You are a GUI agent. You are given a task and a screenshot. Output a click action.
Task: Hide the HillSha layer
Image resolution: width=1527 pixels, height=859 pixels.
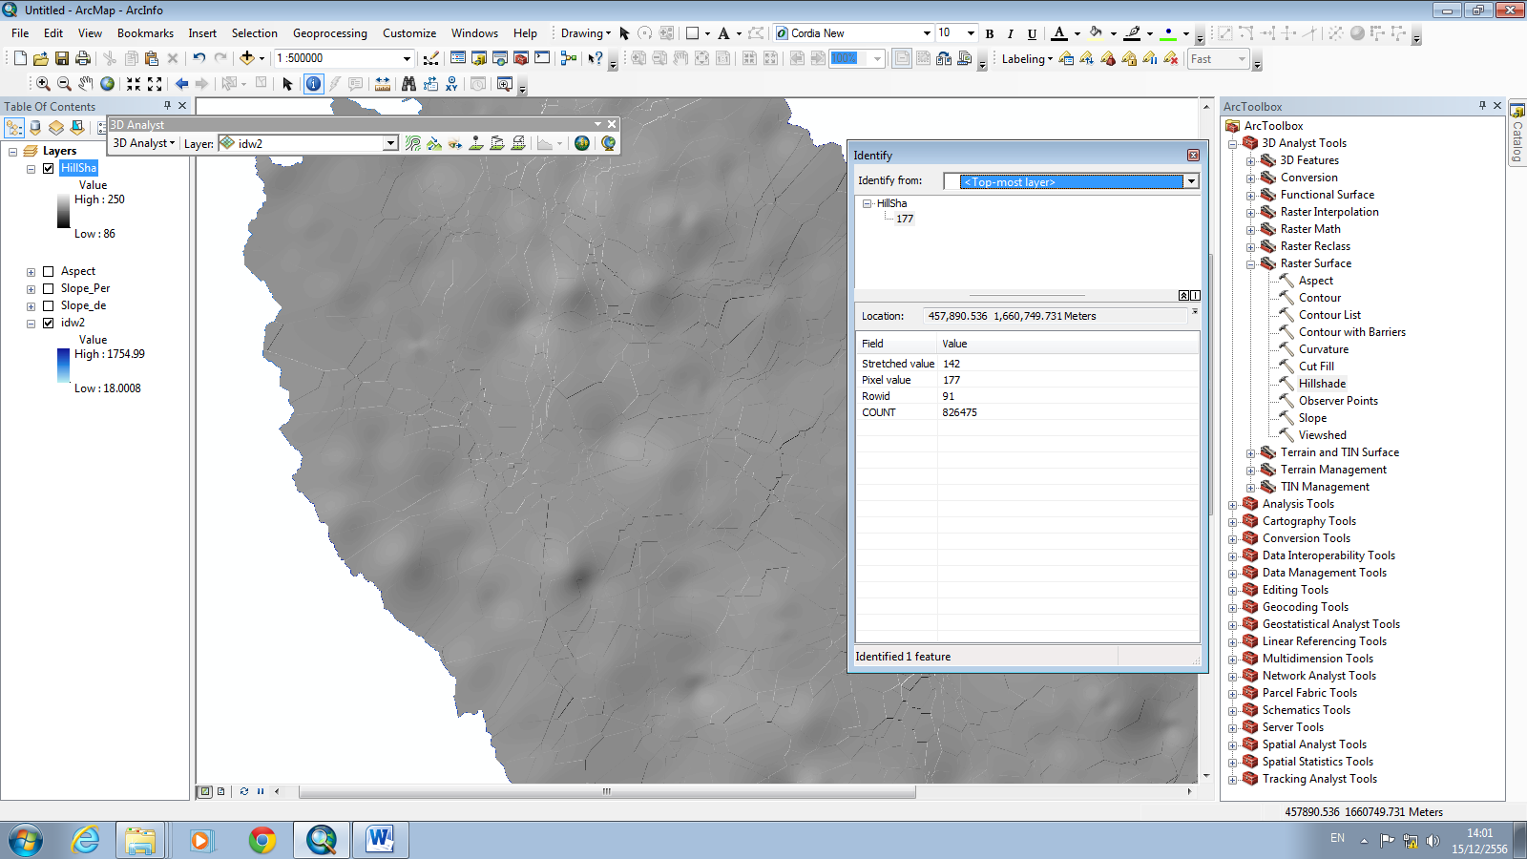(48, 168)
